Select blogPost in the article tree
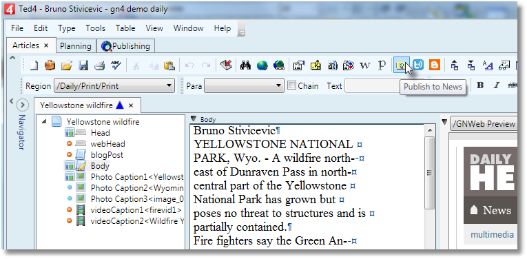The height and width of the screenshot is (259, 527). coord(107,155)
